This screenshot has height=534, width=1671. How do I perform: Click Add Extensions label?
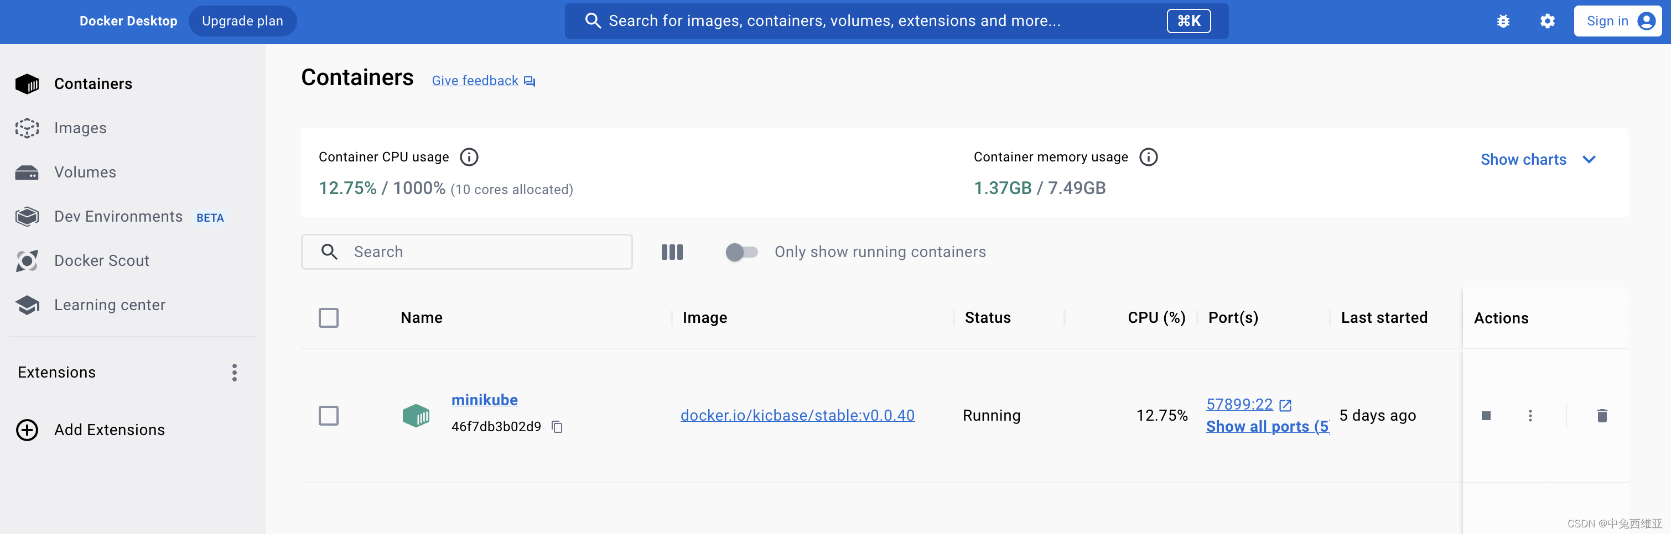click(x=110, y=430)
